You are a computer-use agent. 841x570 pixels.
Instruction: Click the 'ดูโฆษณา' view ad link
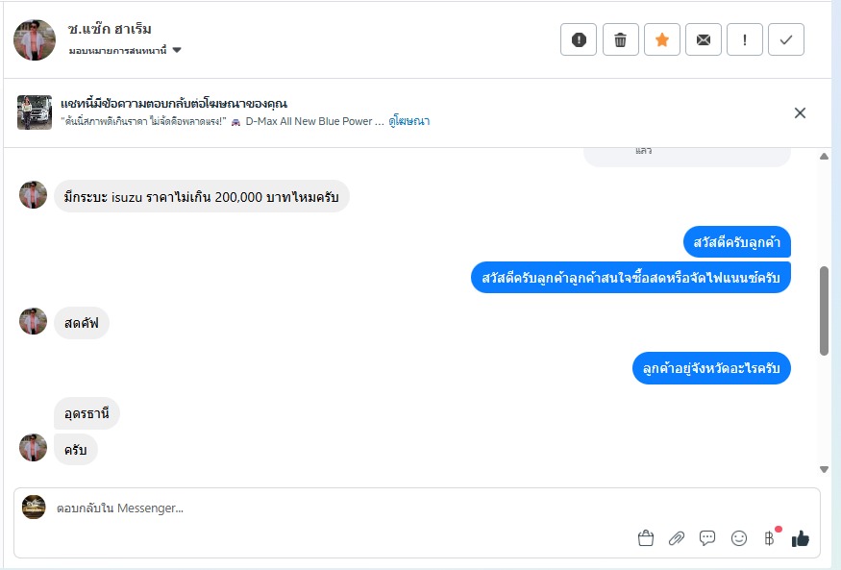tap(409, 122)
